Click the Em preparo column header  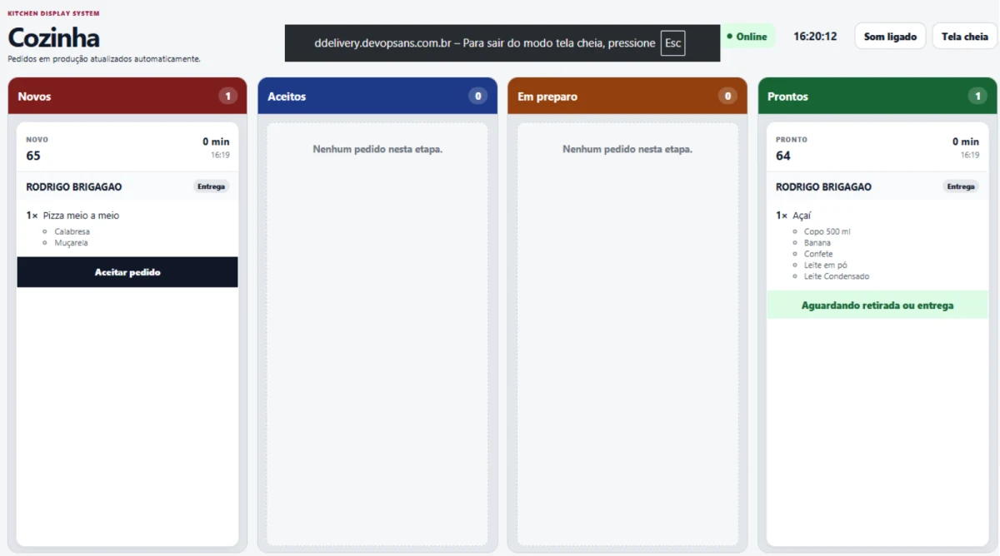(627, 97)
